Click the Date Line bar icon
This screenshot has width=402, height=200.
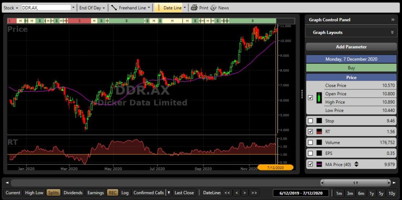tap(158, 8)
